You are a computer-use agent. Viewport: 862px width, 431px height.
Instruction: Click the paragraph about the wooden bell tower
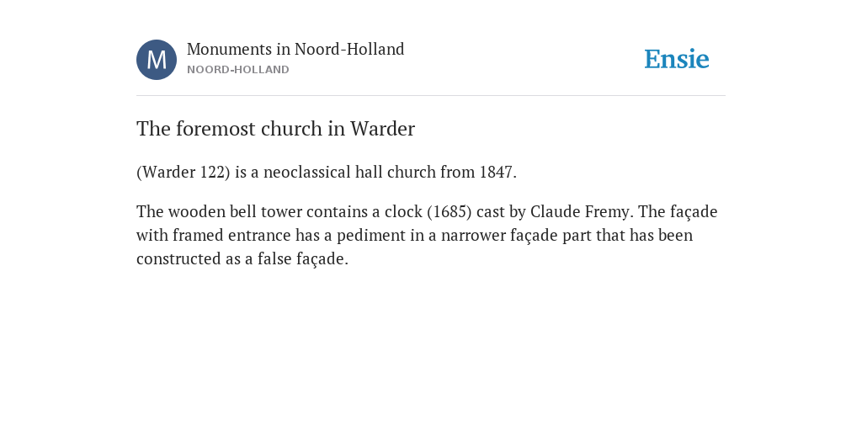coord(427,235)
